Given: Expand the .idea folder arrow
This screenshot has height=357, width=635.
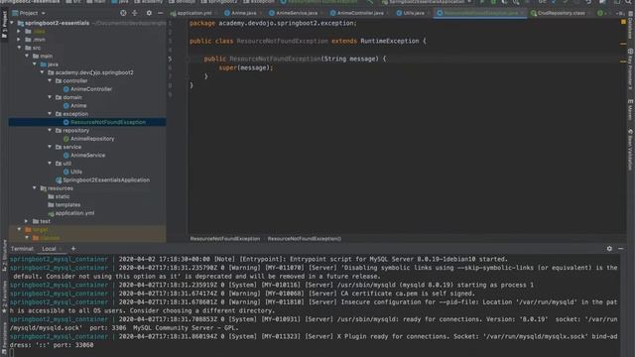Looking at the screenshot, I should 19,31.
